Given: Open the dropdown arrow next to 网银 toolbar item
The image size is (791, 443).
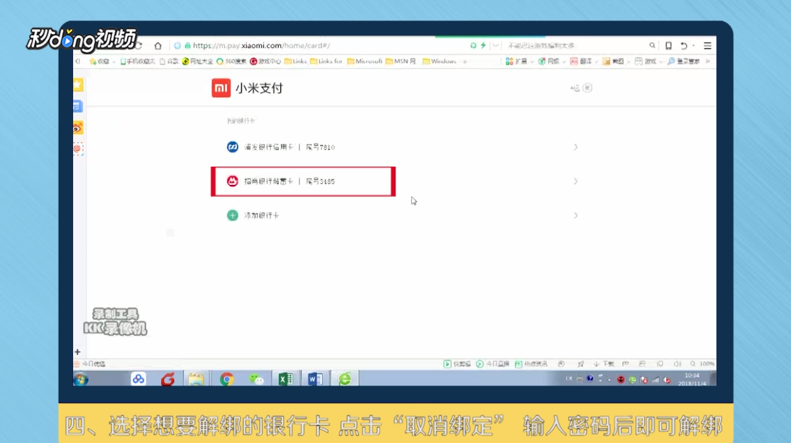Looking at the screenshot, I should pyautogui.click(x=564, y=62).
